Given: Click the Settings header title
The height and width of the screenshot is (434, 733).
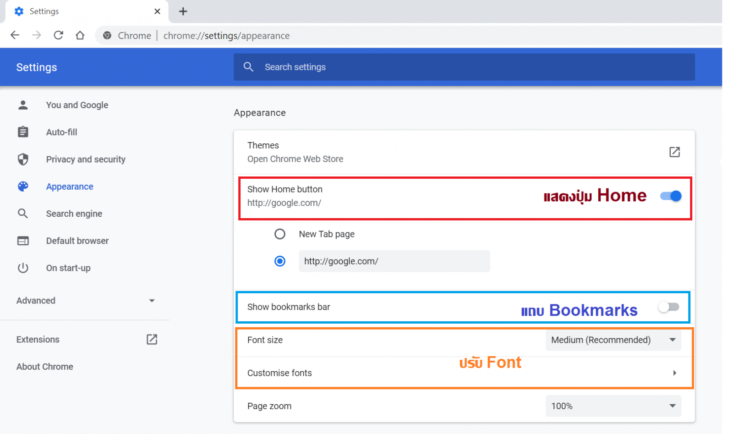Looking at the screenshot, I should [37, 67].
